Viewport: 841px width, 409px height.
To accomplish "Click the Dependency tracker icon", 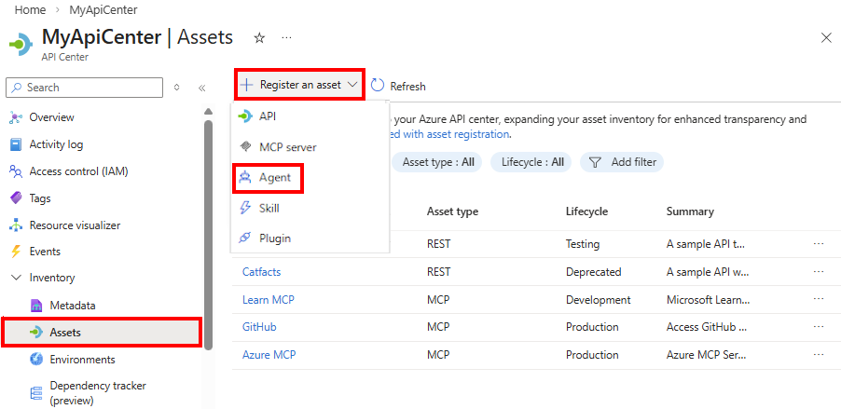I will 36,393.
